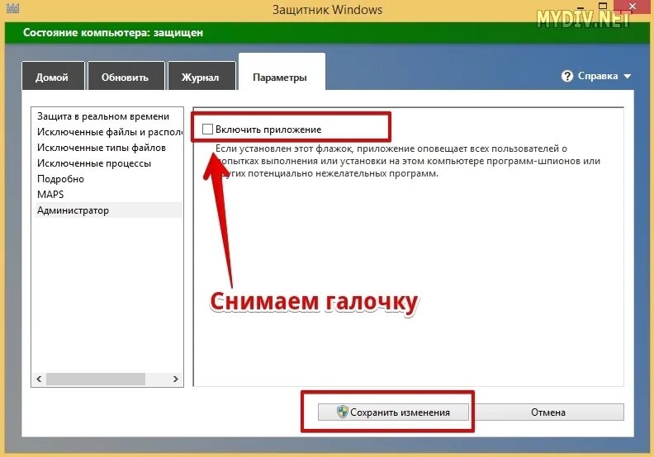
Task: Go to the Журнал tab
Action: 201,76
